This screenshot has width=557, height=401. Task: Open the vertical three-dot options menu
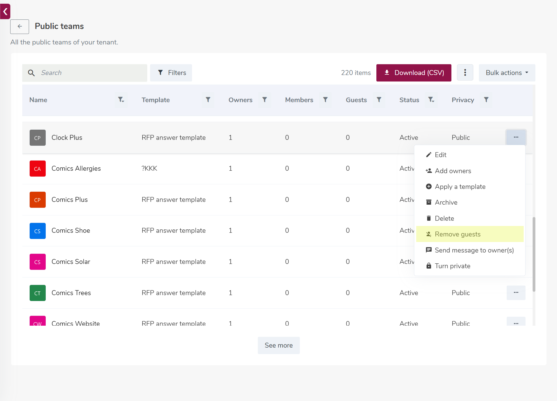(x=465, y=73)
